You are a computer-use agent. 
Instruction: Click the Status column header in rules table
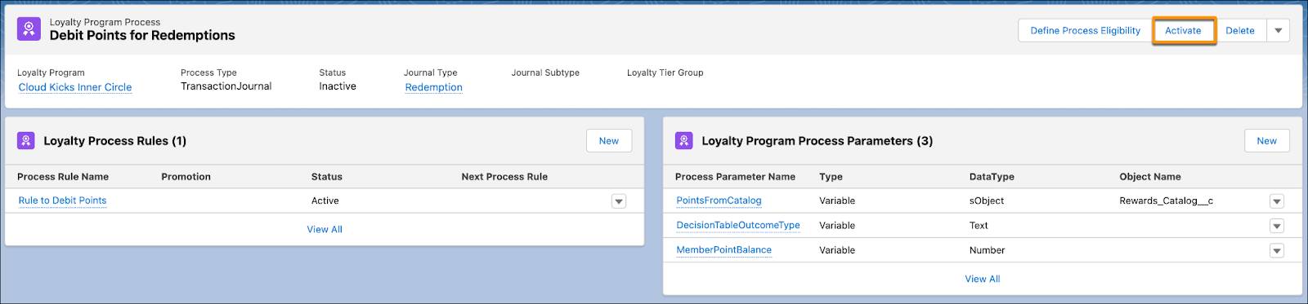coord(326,177)
